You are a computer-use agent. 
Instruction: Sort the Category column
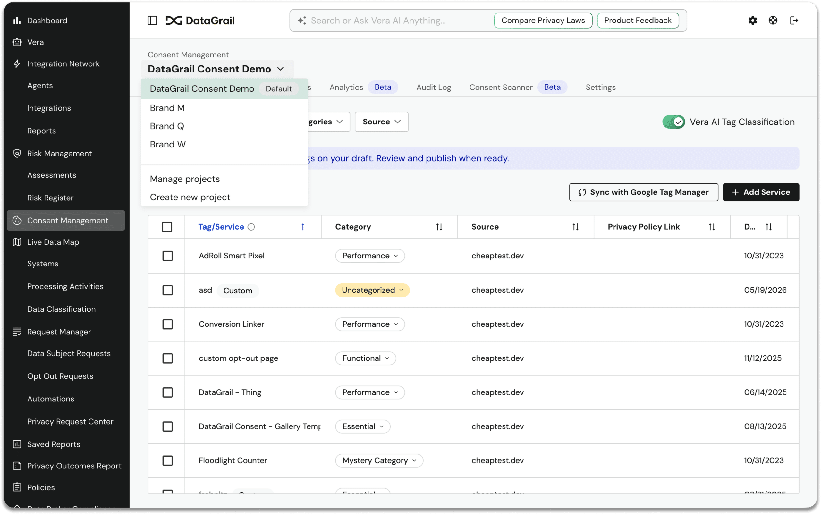tap(439, 227)
